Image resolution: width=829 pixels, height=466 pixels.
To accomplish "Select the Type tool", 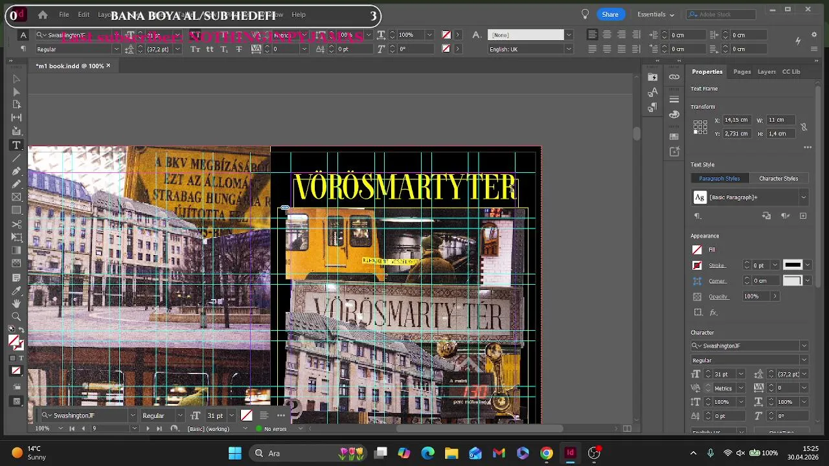I will pos(16,145).
